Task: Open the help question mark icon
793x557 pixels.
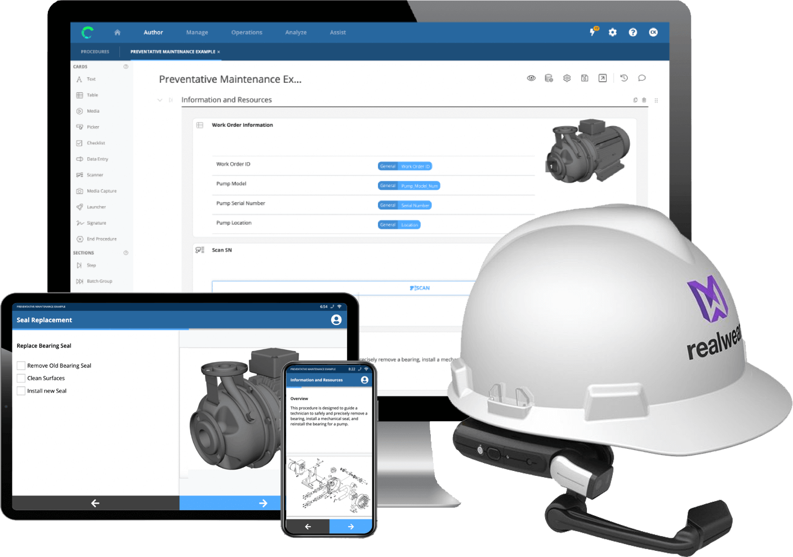Action: [x=633, y=33]
